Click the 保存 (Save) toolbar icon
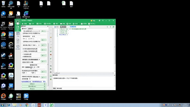190x107 pixels. [39, 24]
